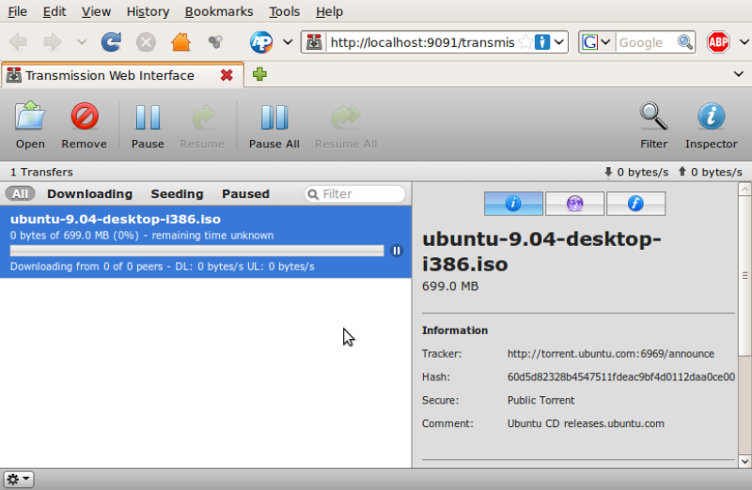Pause the selected torrent via toolbar

[148, 117]
